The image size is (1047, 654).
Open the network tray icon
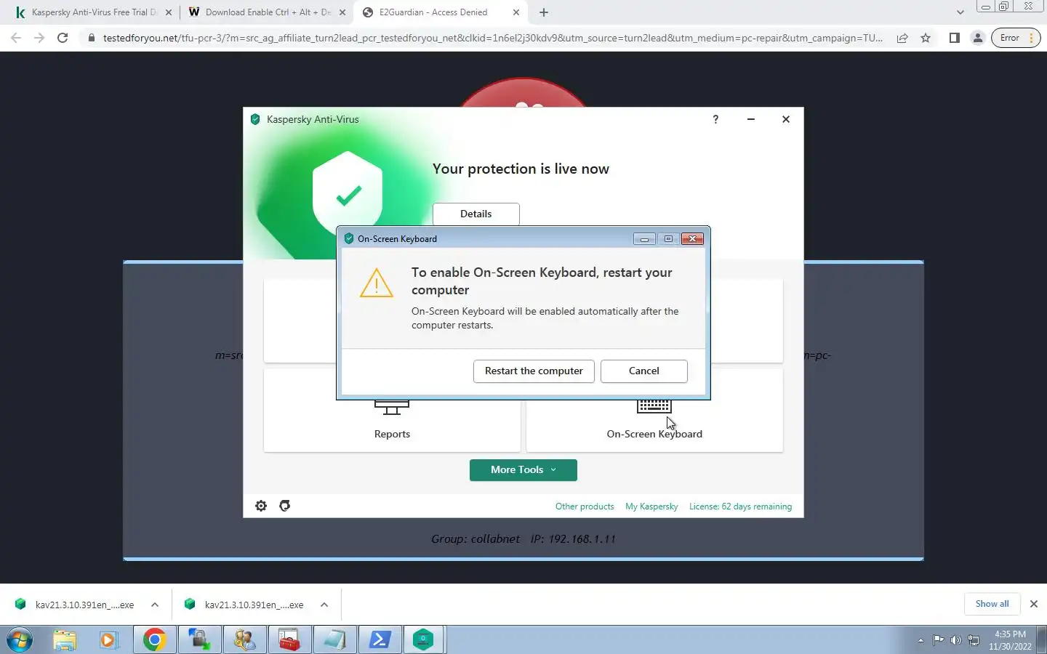974,640
